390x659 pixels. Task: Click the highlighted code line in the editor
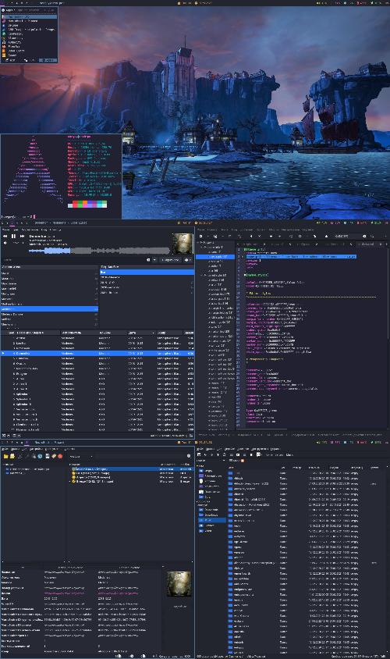[301, 256]
